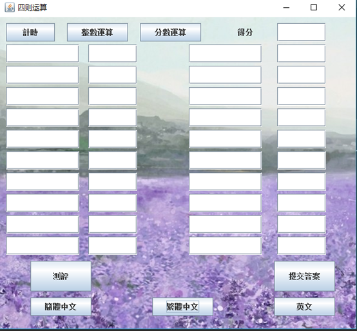Focus the eighth-row leftmost wide field

click(x=43, y=203)
